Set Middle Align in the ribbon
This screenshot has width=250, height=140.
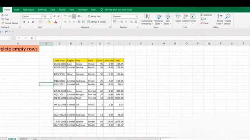[70, 16]
